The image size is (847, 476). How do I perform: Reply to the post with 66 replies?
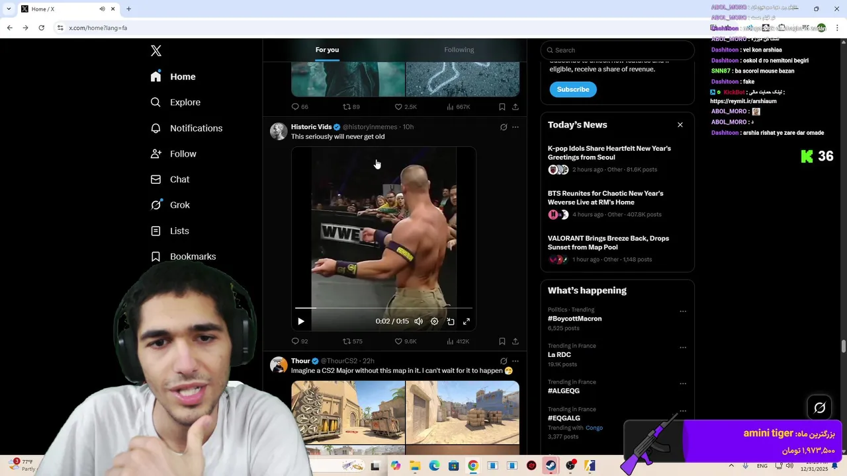pyautogui.click(x=300, y=107)
